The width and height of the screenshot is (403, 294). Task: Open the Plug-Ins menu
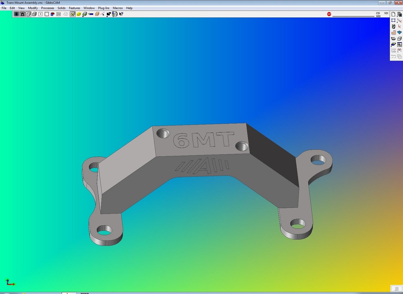pyautogui.click(x=104, y=8)
